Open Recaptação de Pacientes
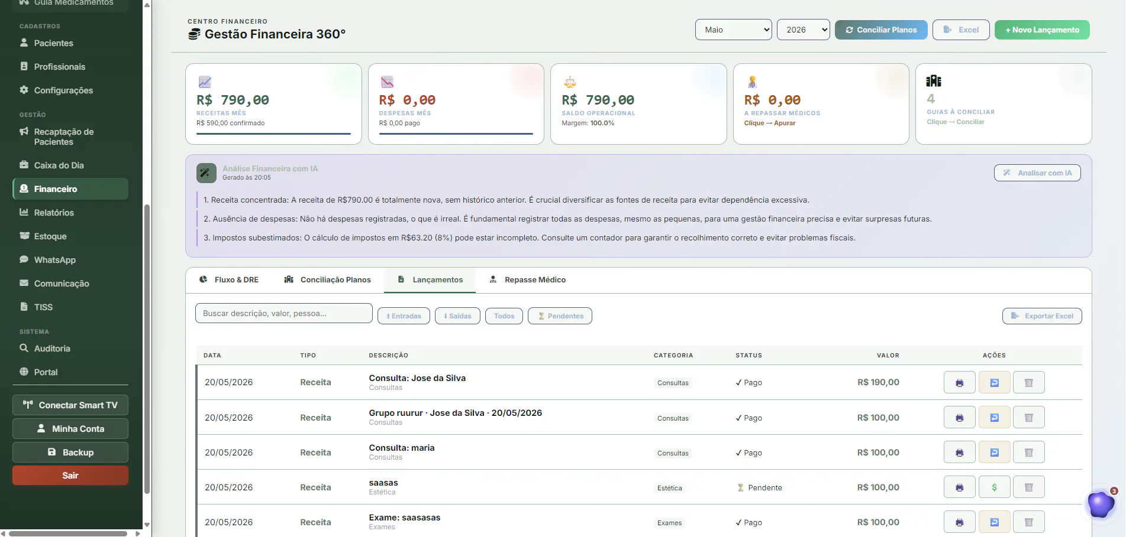This screenshot has height=537, width=1126. coord(70,136)
